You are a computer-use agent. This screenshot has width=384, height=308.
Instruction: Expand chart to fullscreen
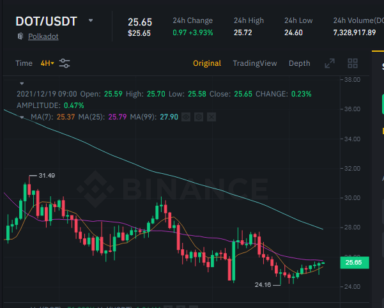330,63
